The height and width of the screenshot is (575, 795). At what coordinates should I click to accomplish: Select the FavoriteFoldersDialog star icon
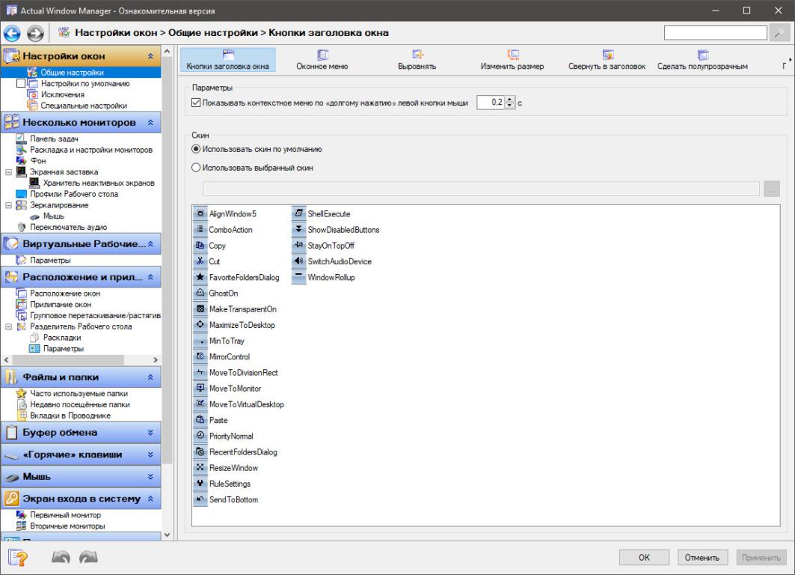200,277
